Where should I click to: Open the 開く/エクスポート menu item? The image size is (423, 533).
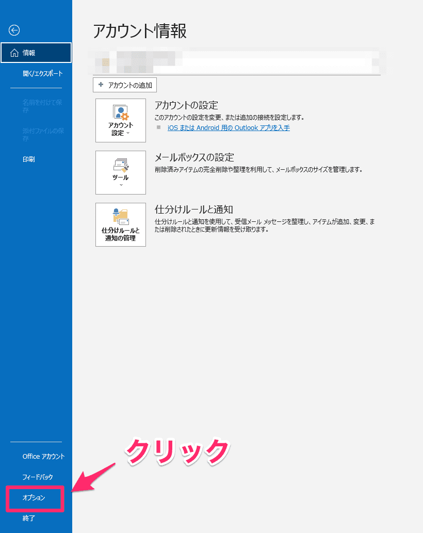coord(42,74)
